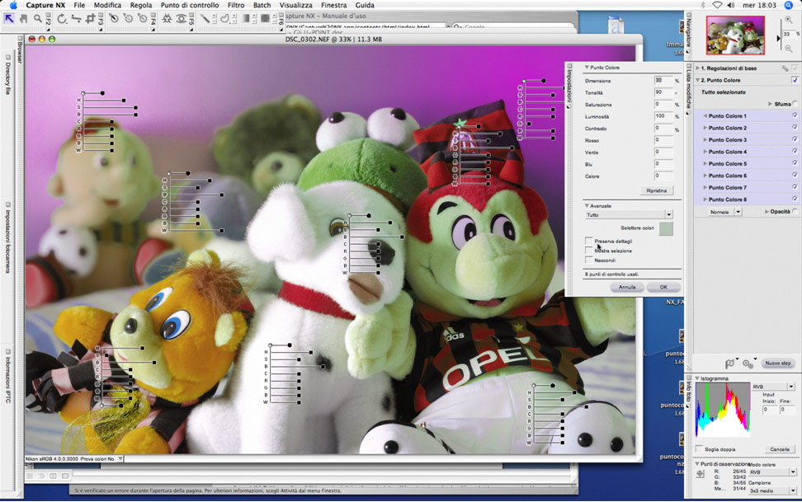
Task: Select the neutral control point tool
Action: (142, 19)
